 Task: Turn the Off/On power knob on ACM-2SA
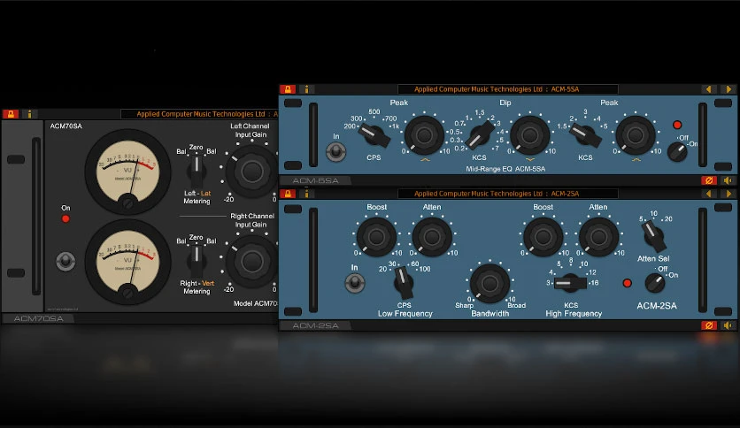tap(655, 283)
